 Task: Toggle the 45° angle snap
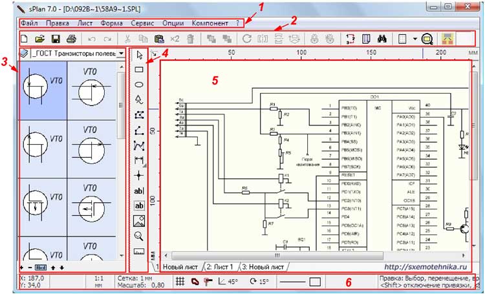[228, 281]
